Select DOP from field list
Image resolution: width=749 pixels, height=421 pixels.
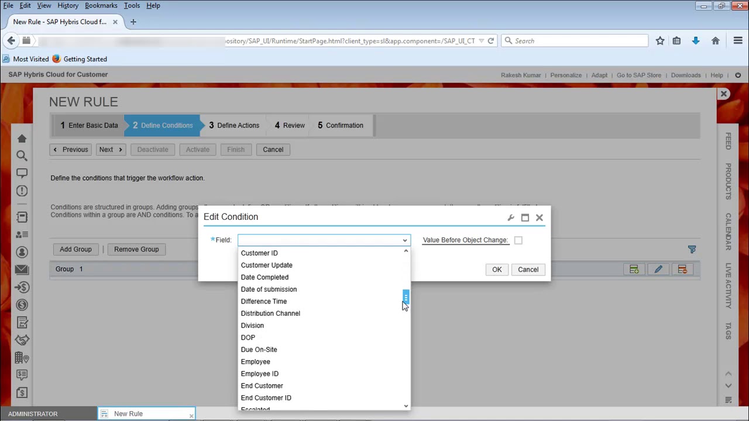248,337
